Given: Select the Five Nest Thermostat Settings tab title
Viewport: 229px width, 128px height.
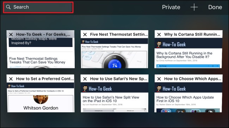Looking at the screenshot, I should pyautogui.click(x=119, y=34).
